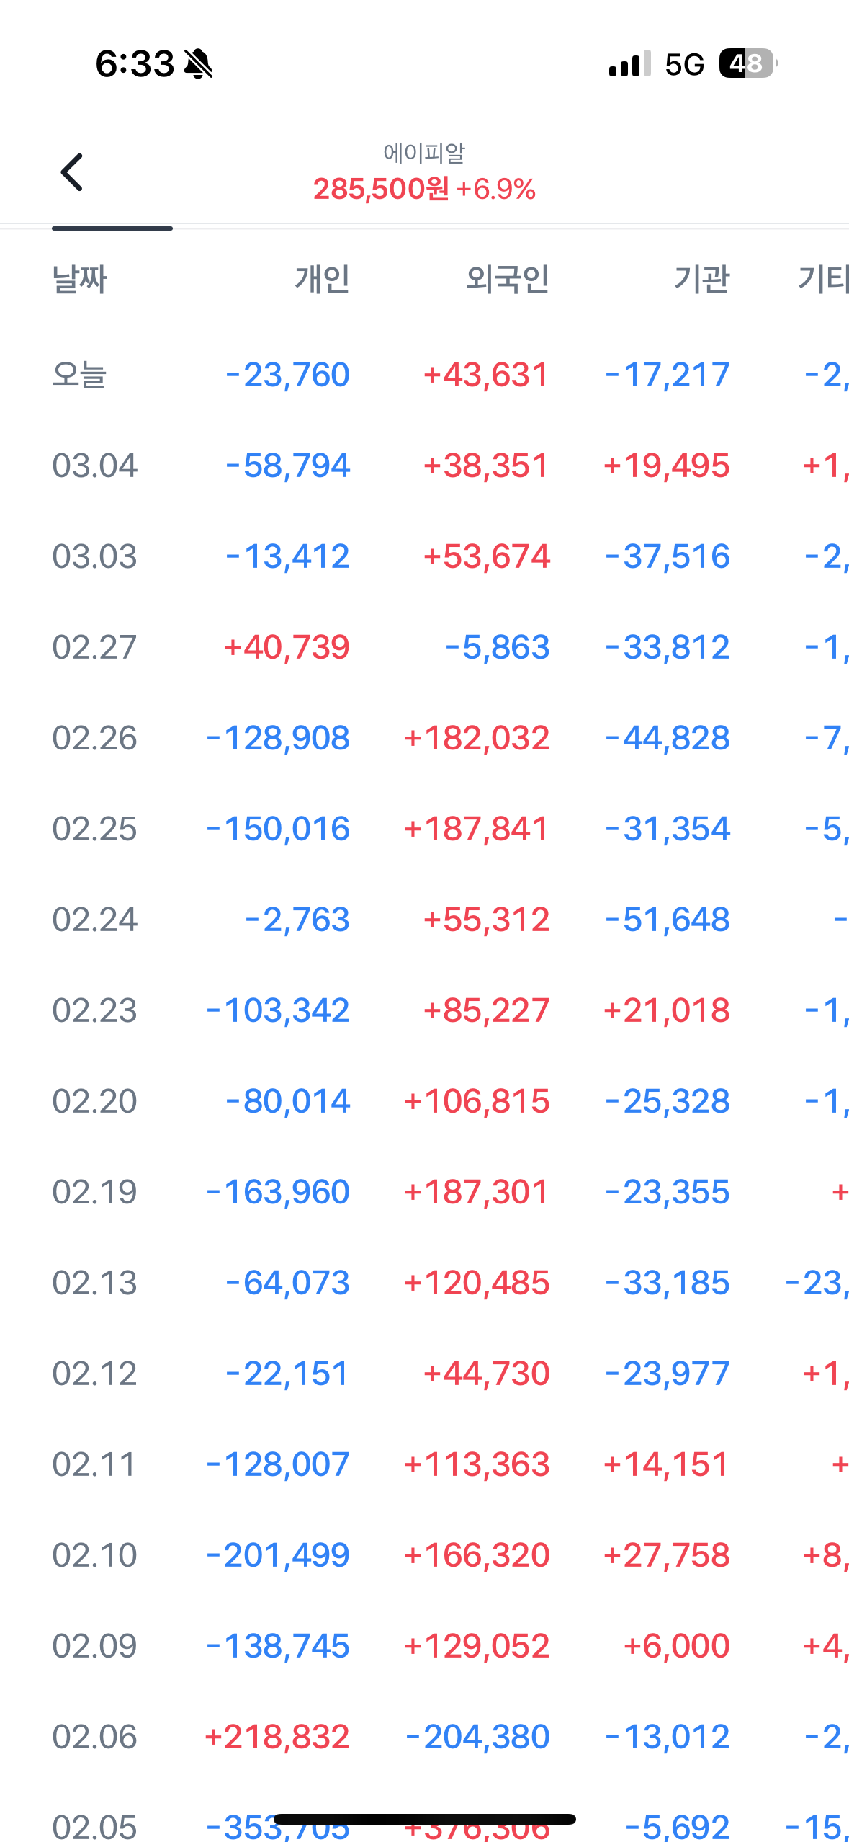849x1842 pixels.
Task: Tap the home indicator bar
Action: pyautogui.click(x=424, y=1819)
